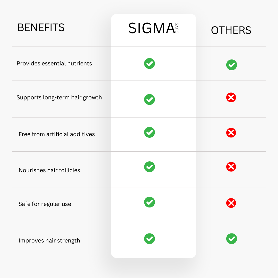This screenshot has width=278, height=278.
Task: Click Others' green check for essential nutrients
Action: (x=232, y=65)
